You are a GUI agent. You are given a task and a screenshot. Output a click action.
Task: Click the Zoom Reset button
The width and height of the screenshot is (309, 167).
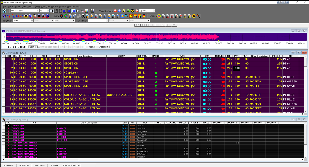[52, 47]
